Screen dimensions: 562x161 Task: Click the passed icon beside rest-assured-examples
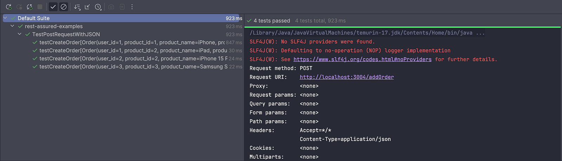[x=20, y=26]
